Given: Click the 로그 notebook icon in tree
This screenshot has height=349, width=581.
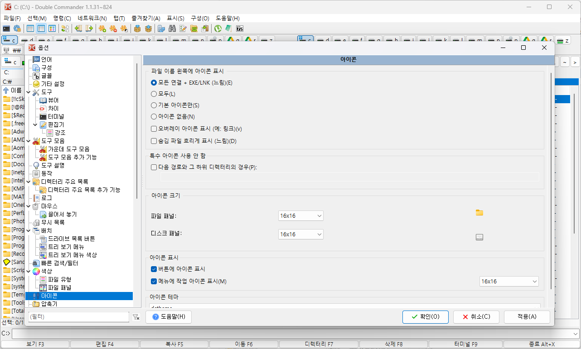Looking at the screenshot, I should click(36, 198).
